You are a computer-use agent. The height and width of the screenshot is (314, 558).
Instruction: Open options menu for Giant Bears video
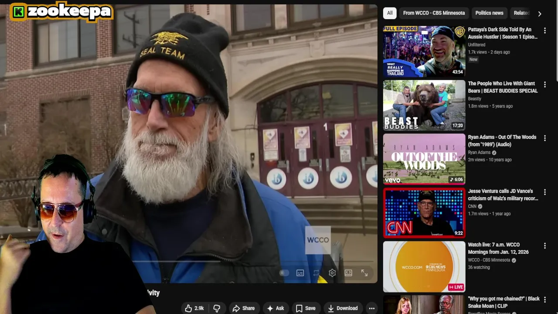point(544,84)
